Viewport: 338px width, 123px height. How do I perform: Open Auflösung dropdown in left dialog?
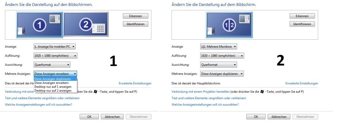point(56,56)
